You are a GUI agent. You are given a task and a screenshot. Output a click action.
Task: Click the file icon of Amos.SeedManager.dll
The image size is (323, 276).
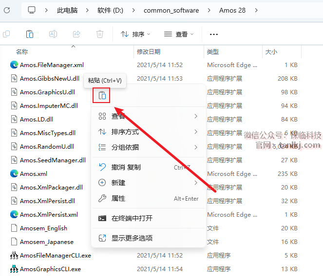(x=14, y=160)
